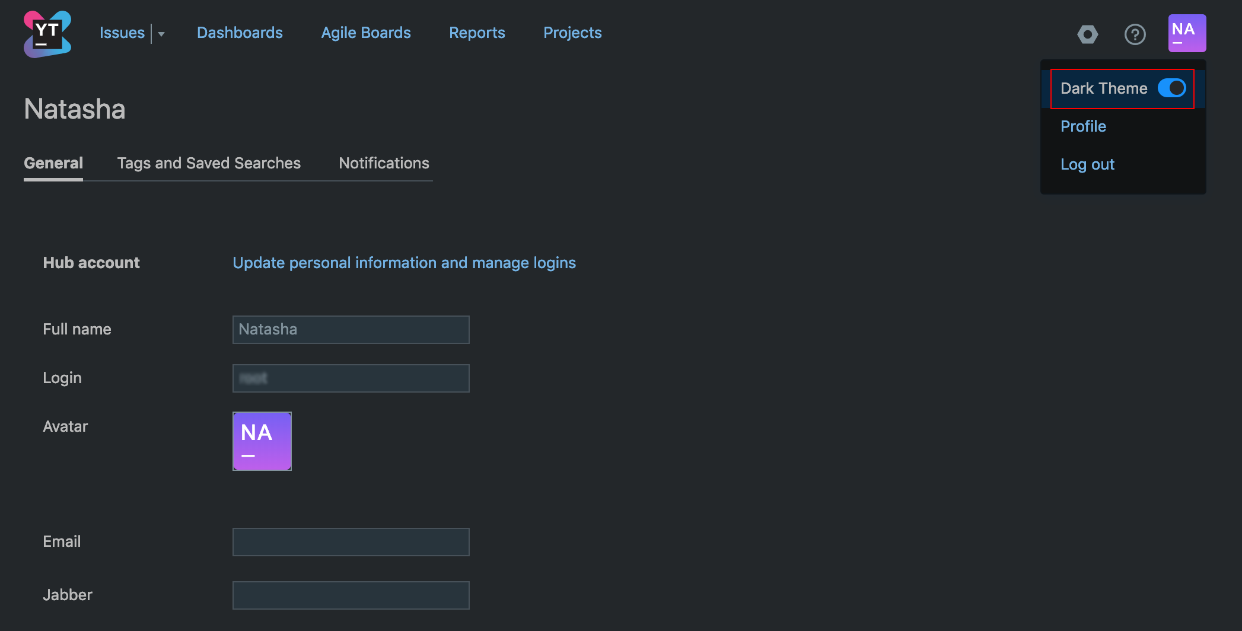Viewport: 1242px width, 631px height.
Task: Open the Projects page
Action: (x=572, y=33)
